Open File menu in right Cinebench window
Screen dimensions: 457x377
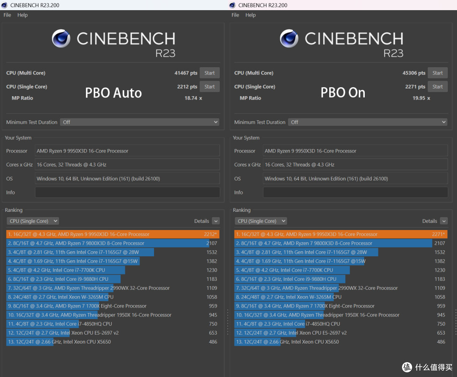pos(235,15)
